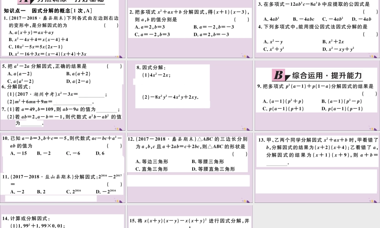Viewport: 380px width, 228px height.
Task: Open the slide thumbnail with question 13
Action: pos(317,168)
